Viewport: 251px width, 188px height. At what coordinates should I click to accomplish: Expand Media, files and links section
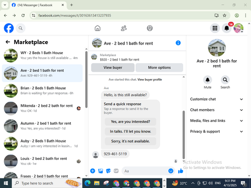coord(216,121)
